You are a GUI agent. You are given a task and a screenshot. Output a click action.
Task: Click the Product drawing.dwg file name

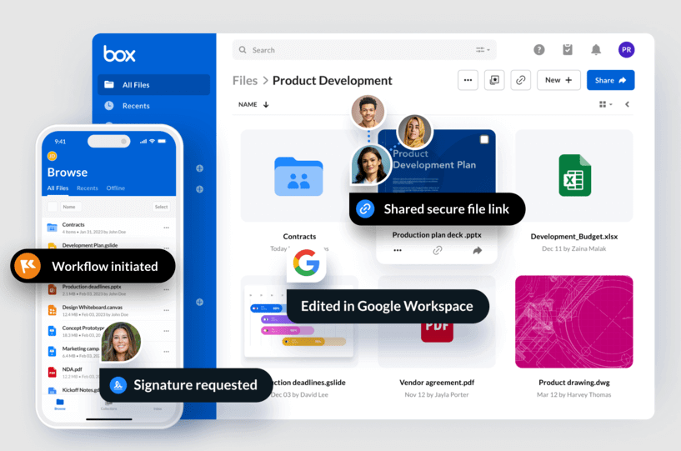[x=574, y=383]
